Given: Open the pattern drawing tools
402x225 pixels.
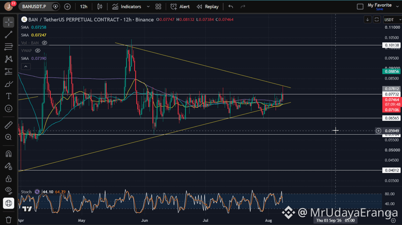Looking at the screenshot, I should 8,59.
